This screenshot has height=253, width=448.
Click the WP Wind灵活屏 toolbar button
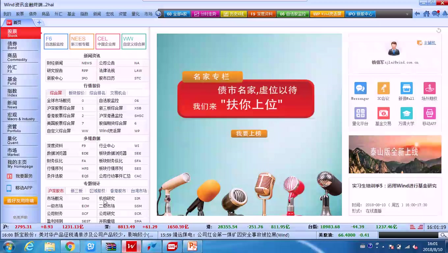(327, 14)
